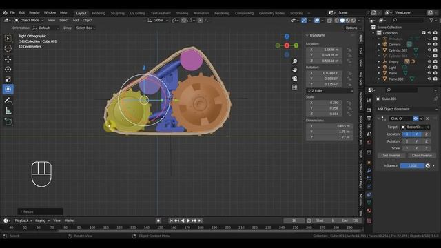The width and height of the screenshot is (441, 248).
Task: Select the Measure tool
Action: [x=8, y=110]
